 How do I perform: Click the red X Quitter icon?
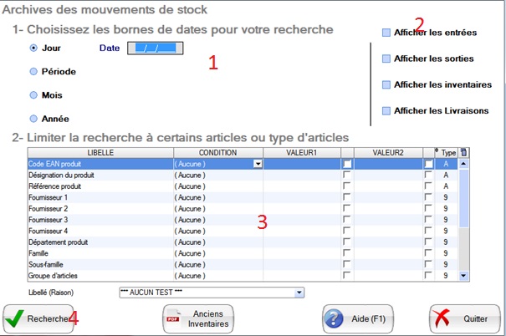[443, 318]
